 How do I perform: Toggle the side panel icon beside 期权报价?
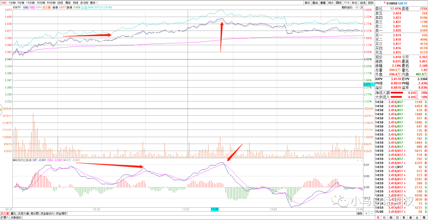[x=361, y=8]
